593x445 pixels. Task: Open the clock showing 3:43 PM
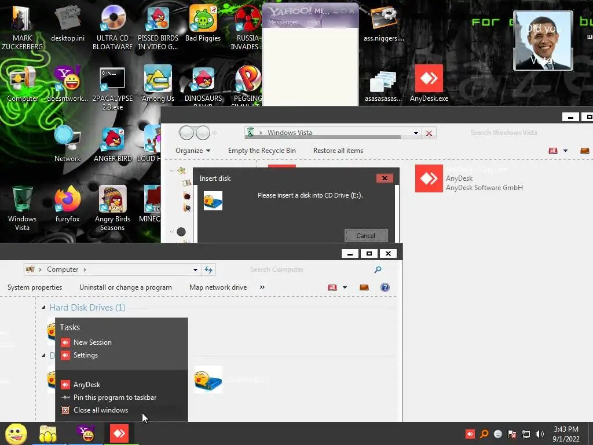click(566, 434)
